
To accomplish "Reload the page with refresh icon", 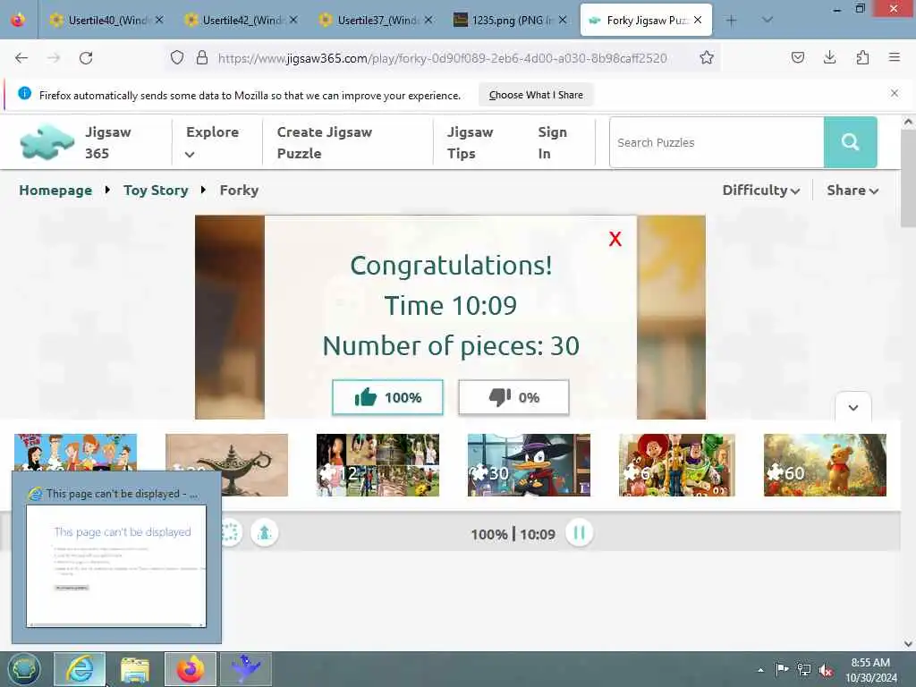I will tap(86, 58).
